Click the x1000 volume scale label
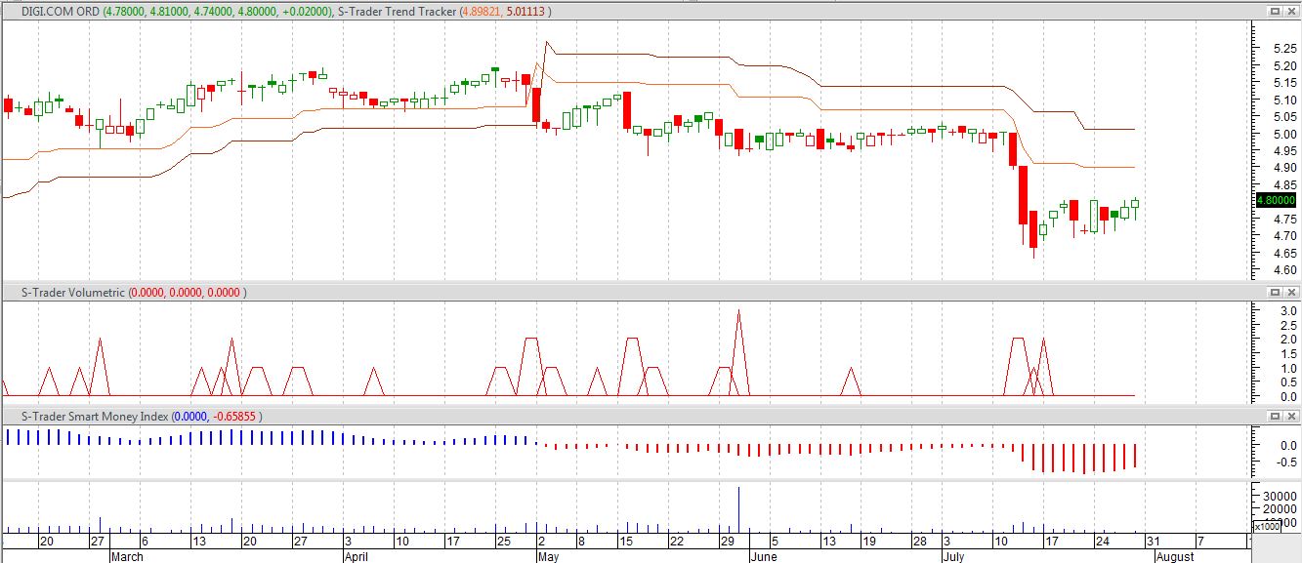The width and height of the screenshot is (1302, 563). [1268, 527]
